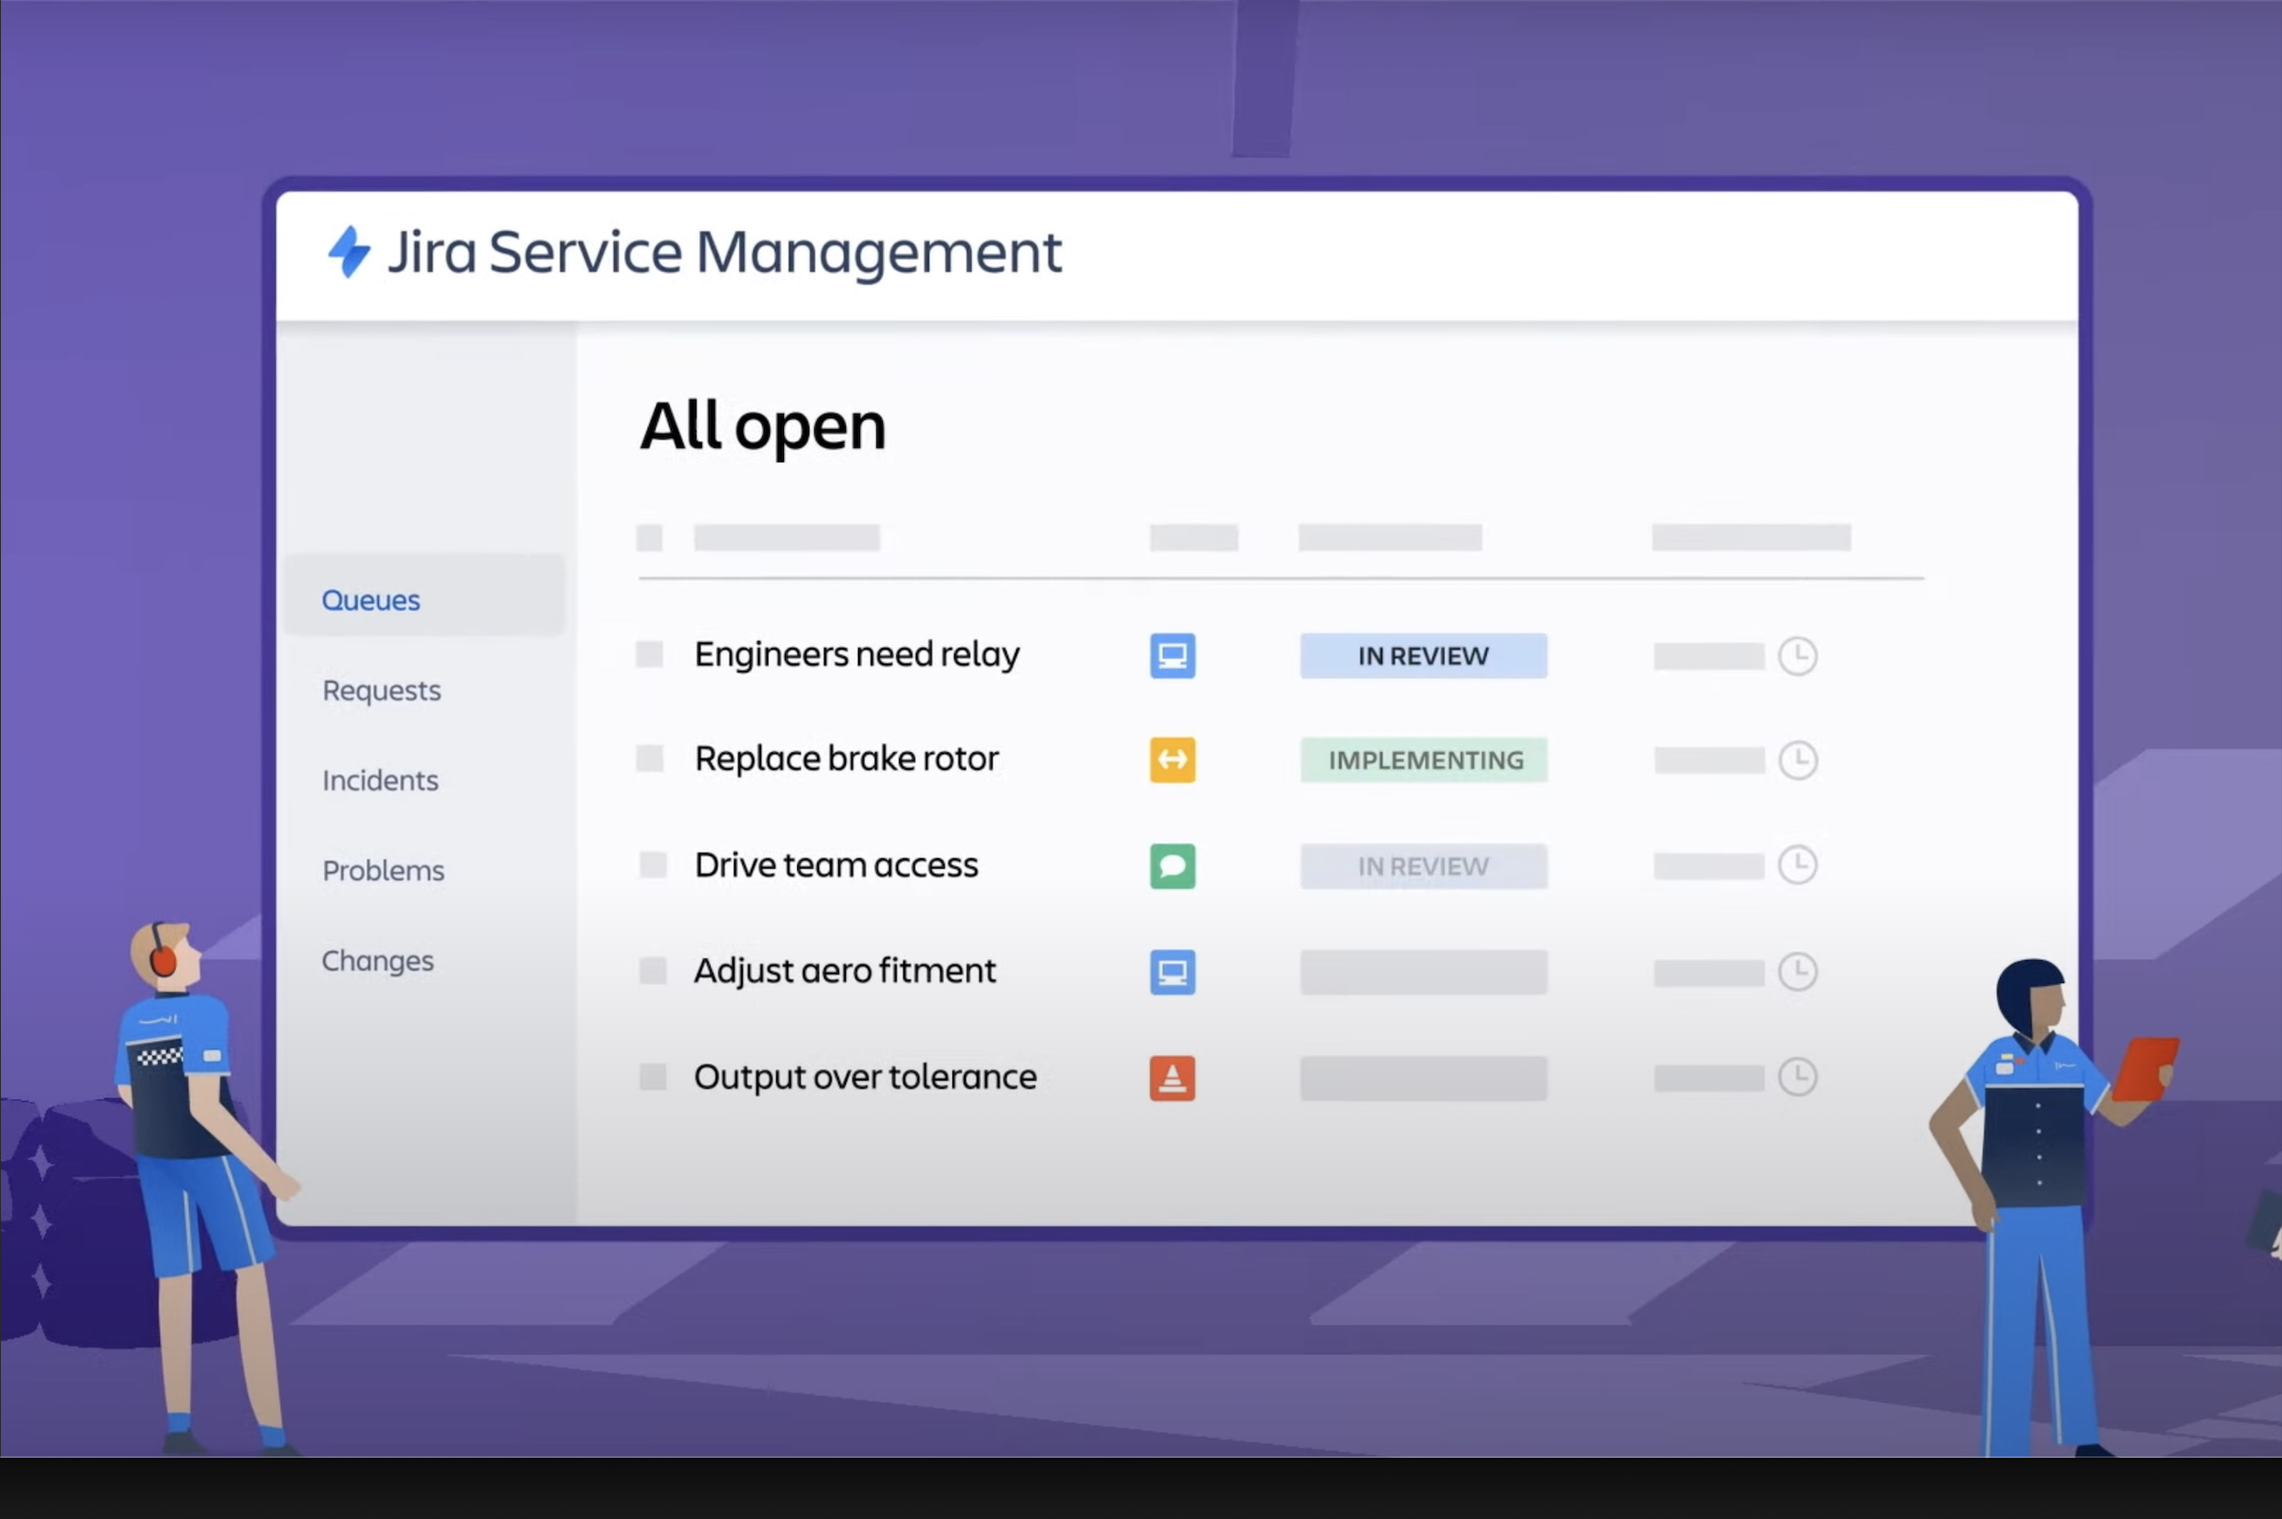The height and width of the screenshot is (1519, 2282).
Task: Tick the checkbox for Engineers need relay
Action: (649, 655)
